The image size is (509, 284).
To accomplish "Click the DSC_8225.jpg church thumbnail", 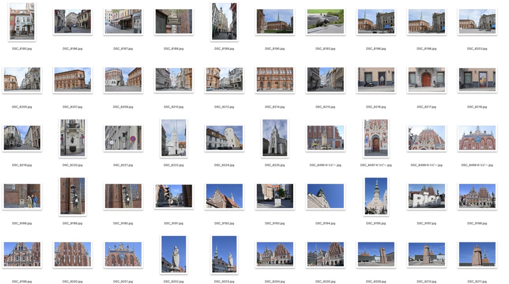I will coord(275,138).
